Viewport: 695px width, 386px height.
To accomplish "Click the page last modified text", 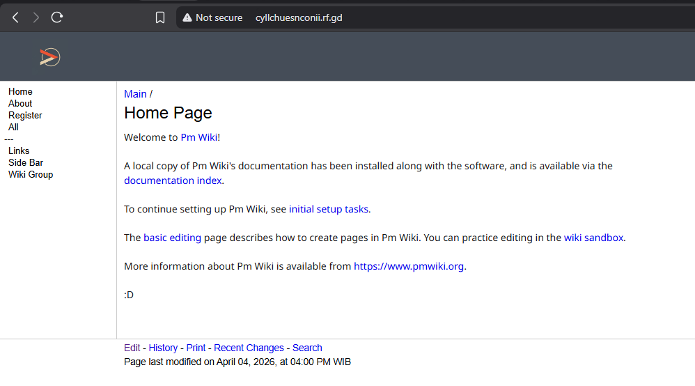I will [x=237, y=362].
